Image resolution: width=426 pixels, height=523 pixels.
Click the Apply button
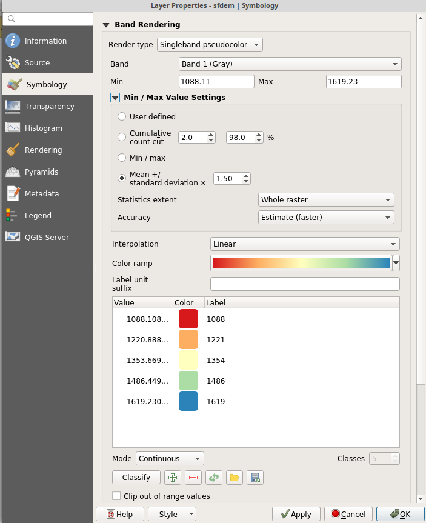coord(296,514)
